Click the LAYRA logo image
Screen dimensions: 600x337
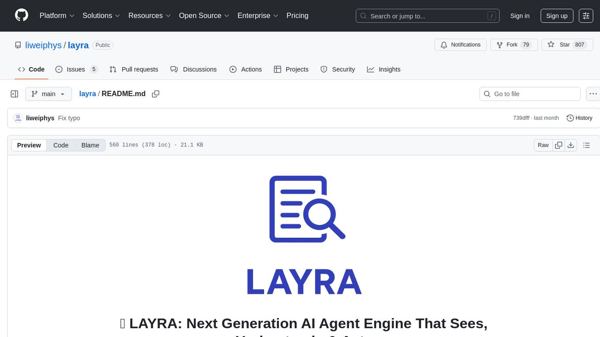pyautogui.click(x=304, y=236)
